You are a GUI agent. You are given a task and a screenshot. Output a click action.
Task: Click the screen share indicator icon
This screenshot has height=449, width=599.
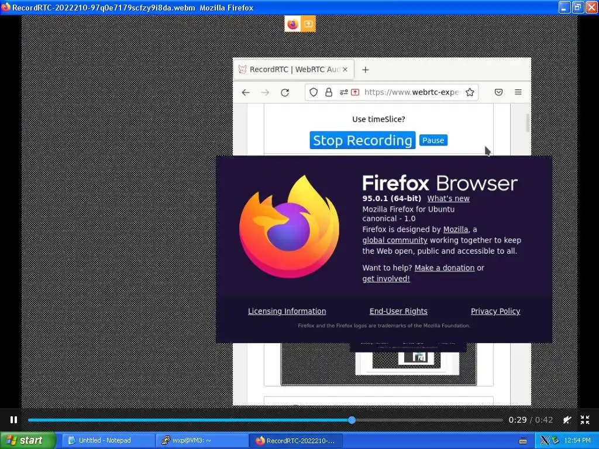pos(308,24)
